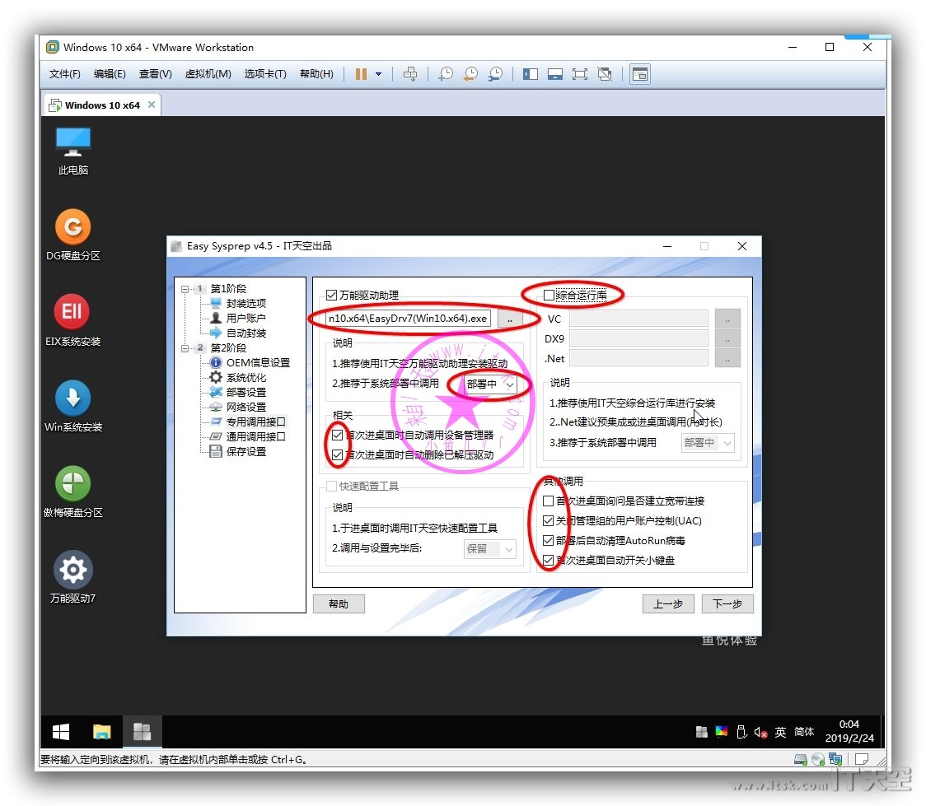Open 文件(F) menu
926x806 pixels.
(64, 74)
